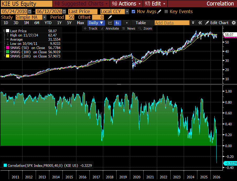
Task: Click the Average 31.1554 legend row
Action: pyautogui.click(x=33, y=39)
